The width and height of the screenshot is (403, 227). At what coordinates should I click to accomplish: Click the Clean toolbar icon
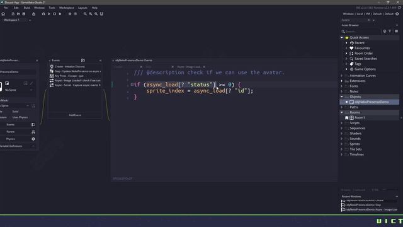click(60, 14)
